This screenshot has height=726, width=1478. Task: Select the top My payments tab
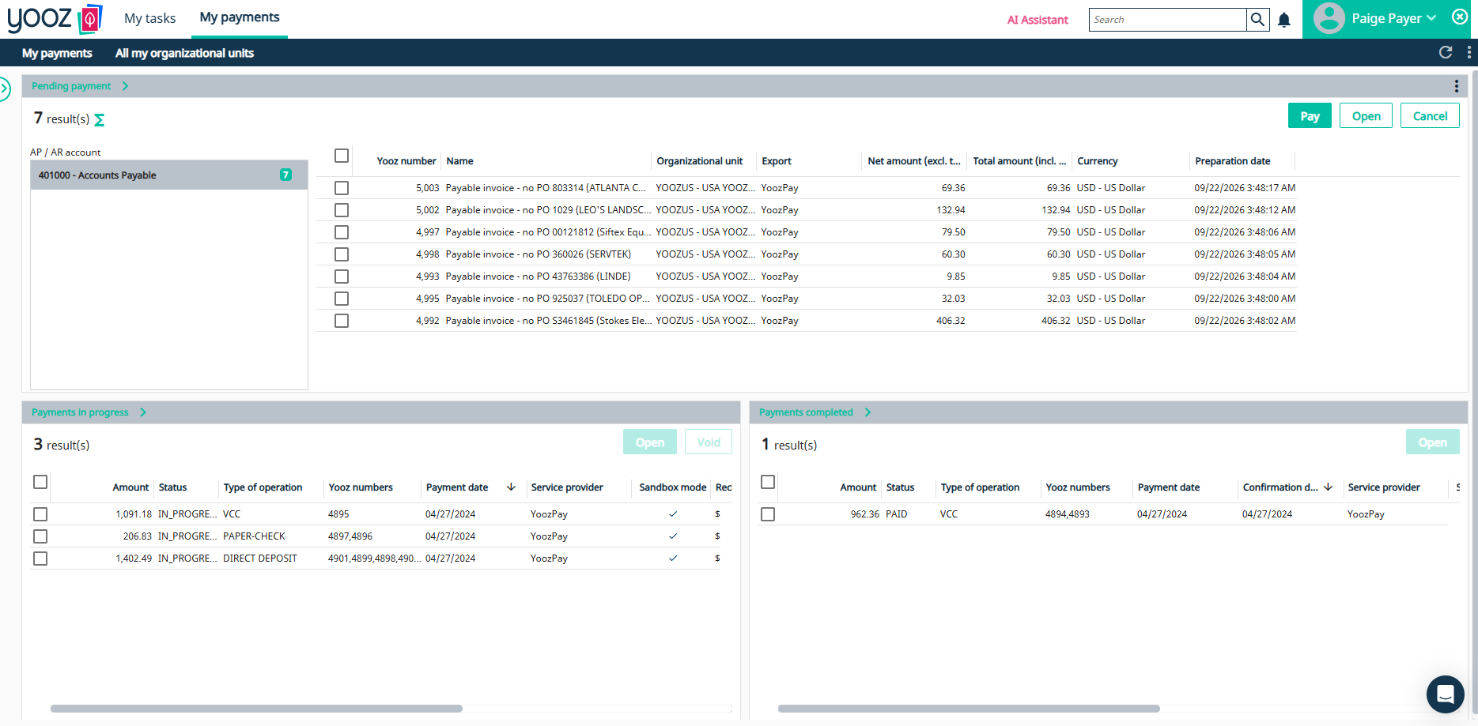[x=240, y=17]
